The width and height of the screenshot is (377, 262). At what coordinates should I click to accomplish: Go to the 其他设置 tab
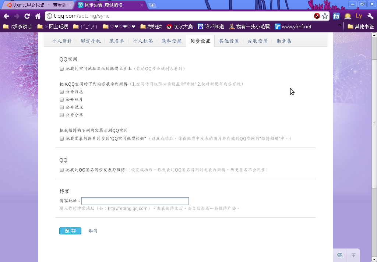coord(229,41)
